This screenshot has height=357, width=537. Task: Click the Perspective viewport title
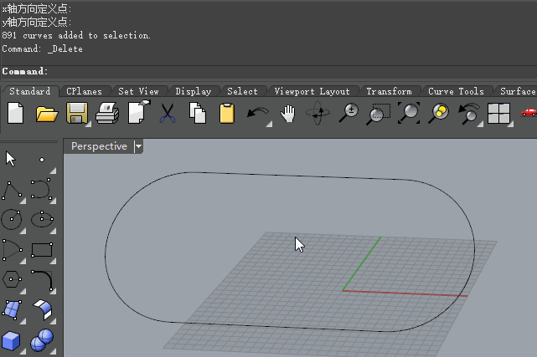(x=99, y=146)
